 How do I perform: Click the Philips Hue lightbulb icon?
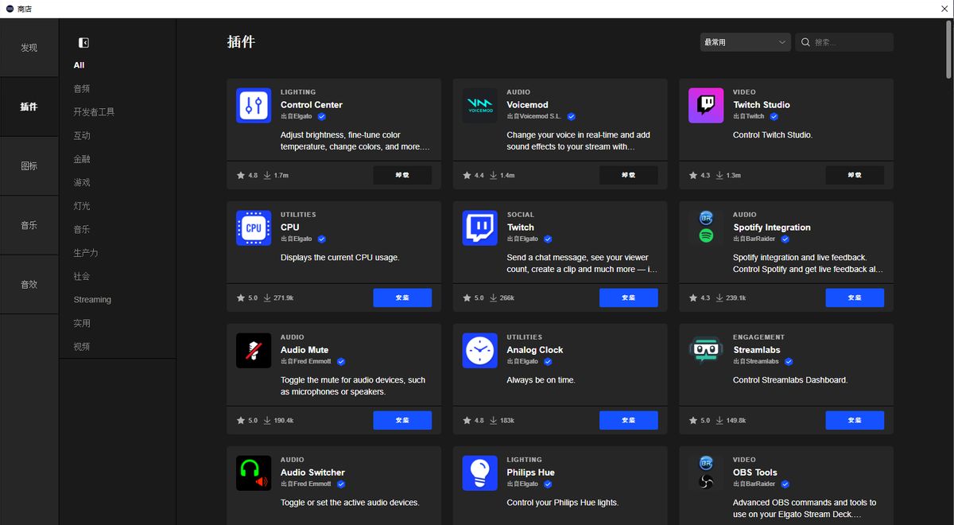(x=480, y=472)
